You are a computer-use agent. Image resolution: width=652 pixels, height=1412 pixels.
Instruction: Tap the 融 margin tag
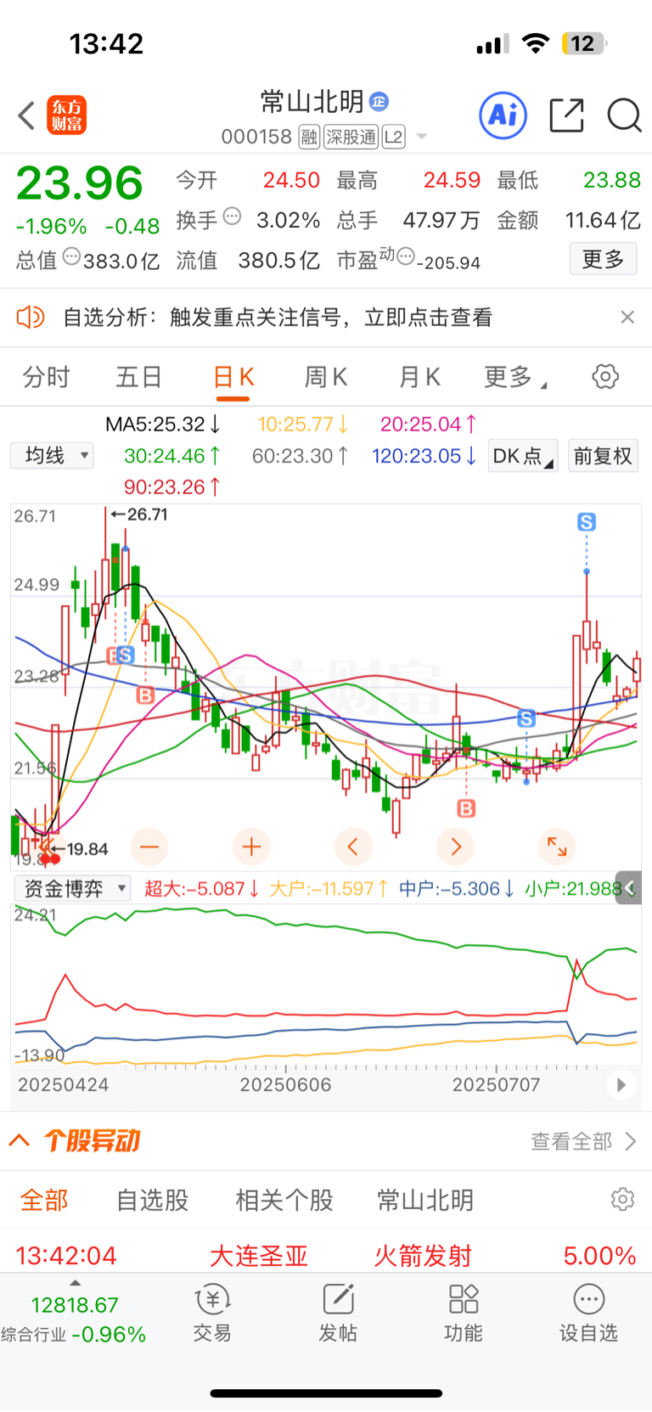pyautogui.click(x=309, y=137)
